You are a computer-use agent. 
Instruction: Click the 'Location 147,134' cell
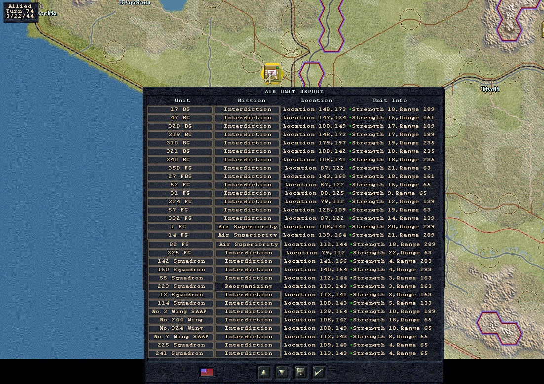click(x=314, y=118)
